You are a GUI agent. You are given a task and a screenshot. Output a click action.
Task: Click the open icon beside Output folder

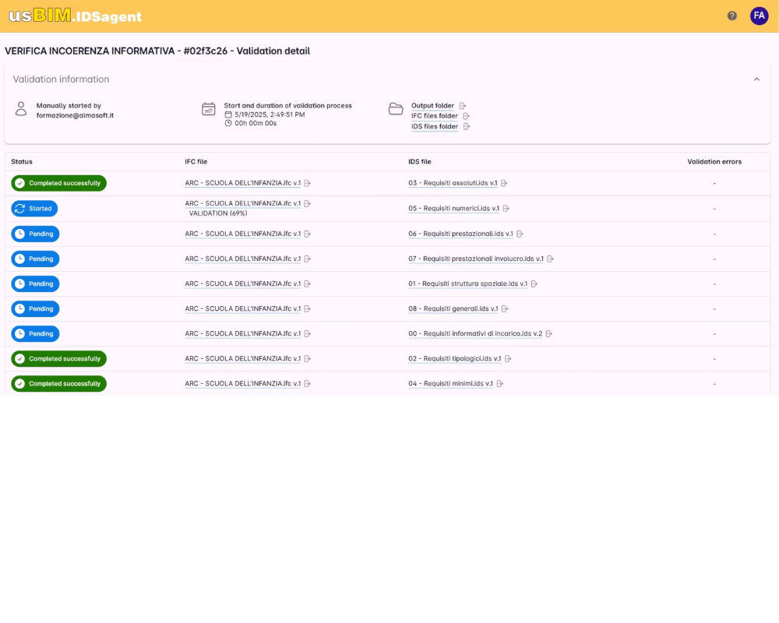click(463, 106)
